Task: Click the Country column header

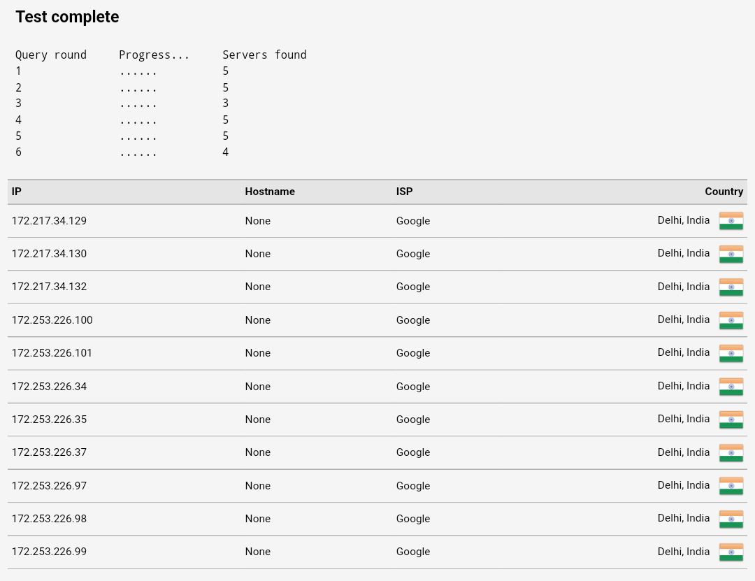Action: tap(724, 192)
